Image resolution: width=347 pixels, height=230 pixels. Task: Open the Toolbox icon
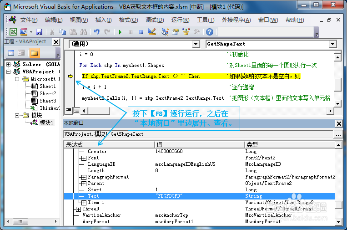(196, 32)
